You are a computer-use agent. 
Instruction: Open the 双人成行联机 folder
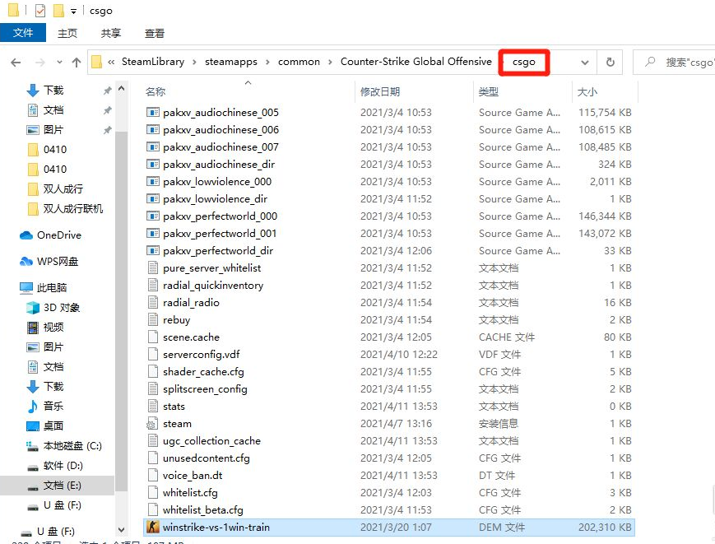73,208
